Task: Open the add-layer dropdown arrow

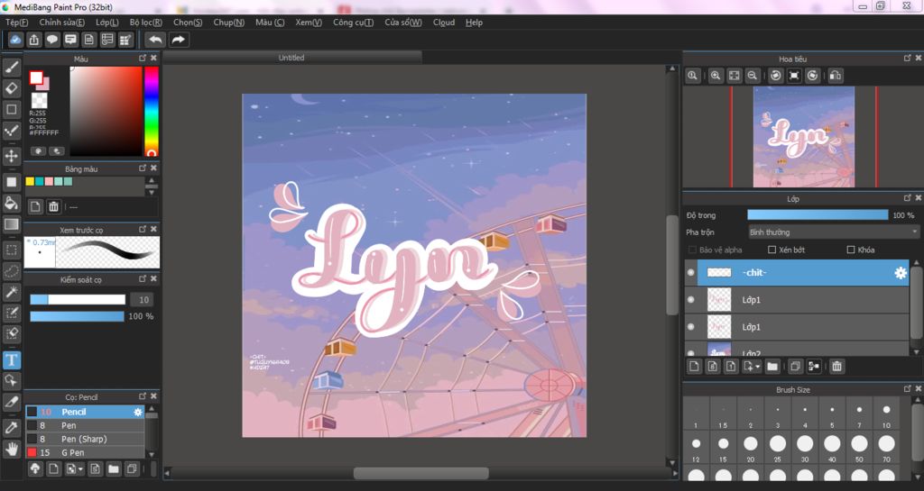Action: (758, 367)
